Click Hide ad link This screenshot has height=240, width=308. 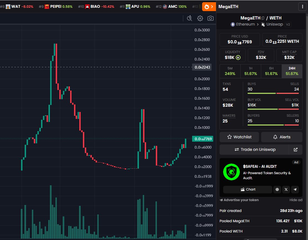296,200
